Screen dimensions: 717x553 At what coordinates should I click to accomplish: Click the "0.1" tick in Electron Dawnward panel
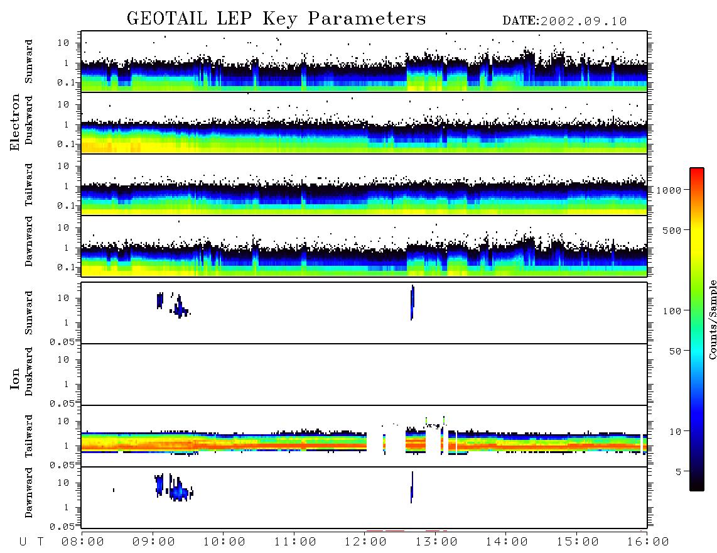coord(67,267)
